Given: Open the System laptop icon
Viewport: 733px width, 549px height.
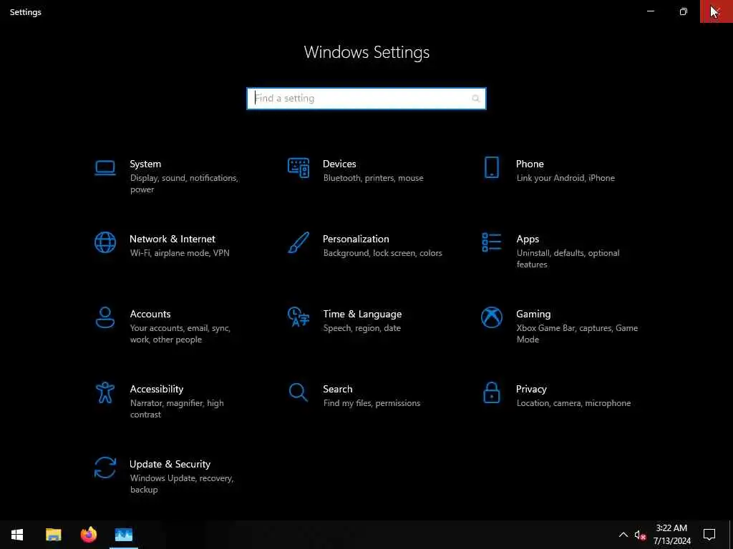Looking at the screenshot, I should point(105,168).
